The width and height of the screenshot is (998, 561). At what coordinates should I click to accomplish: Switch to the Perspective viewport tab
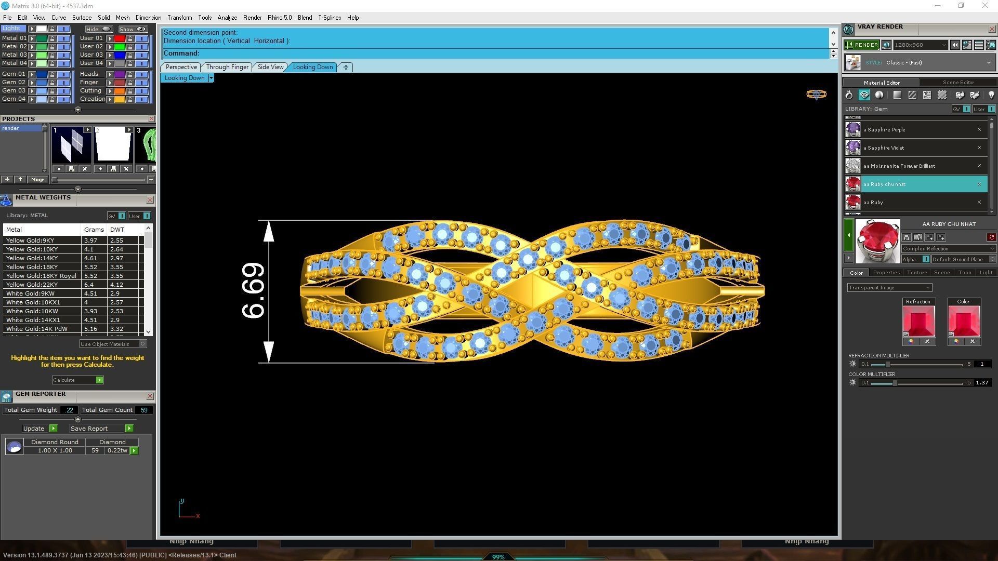tap(181, 67)
